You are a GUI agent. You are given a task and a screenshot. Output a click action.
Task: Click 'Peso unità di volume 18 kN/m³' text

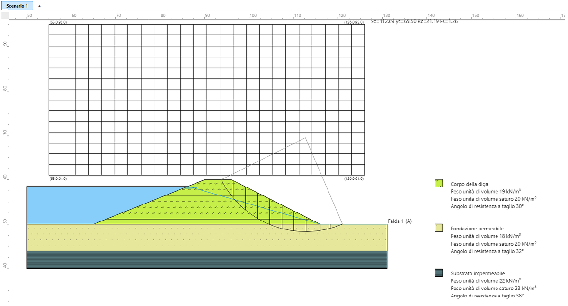(x=486, y=236)
